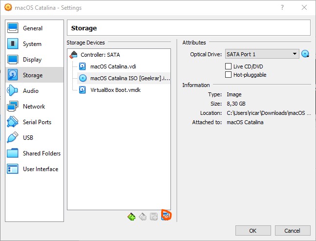Open the Network settings category

[x=35, y=106]
